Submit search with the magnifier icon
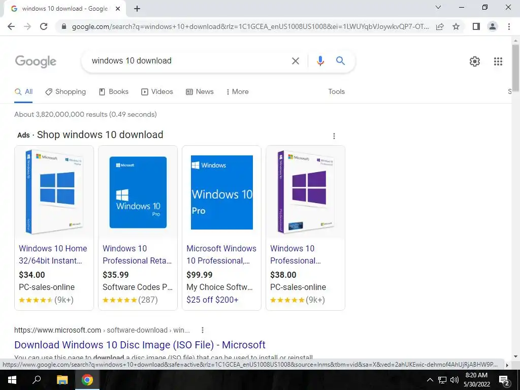 (x=340, y=61)
